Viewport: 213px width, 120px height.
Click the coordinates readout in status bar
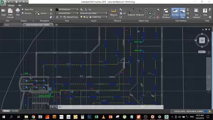tap(188, 111)
